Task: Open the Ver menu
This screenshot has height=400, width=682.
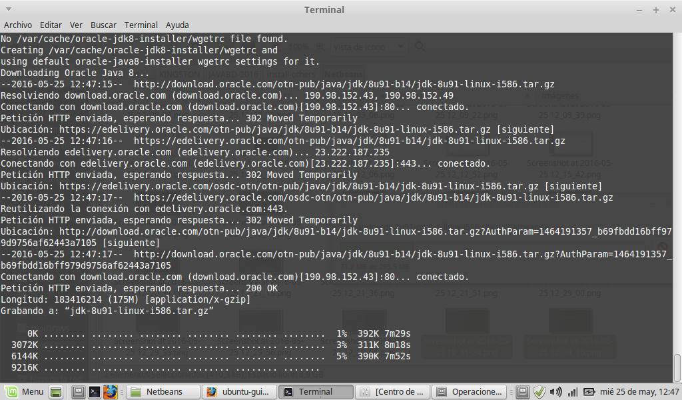Action: [x=76, y=25]
